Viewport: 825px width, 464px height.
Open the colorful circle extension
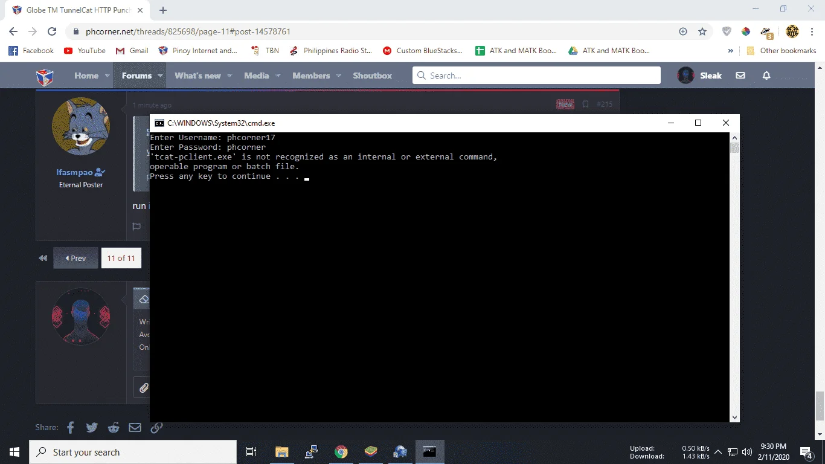click(x=746, y=31)
